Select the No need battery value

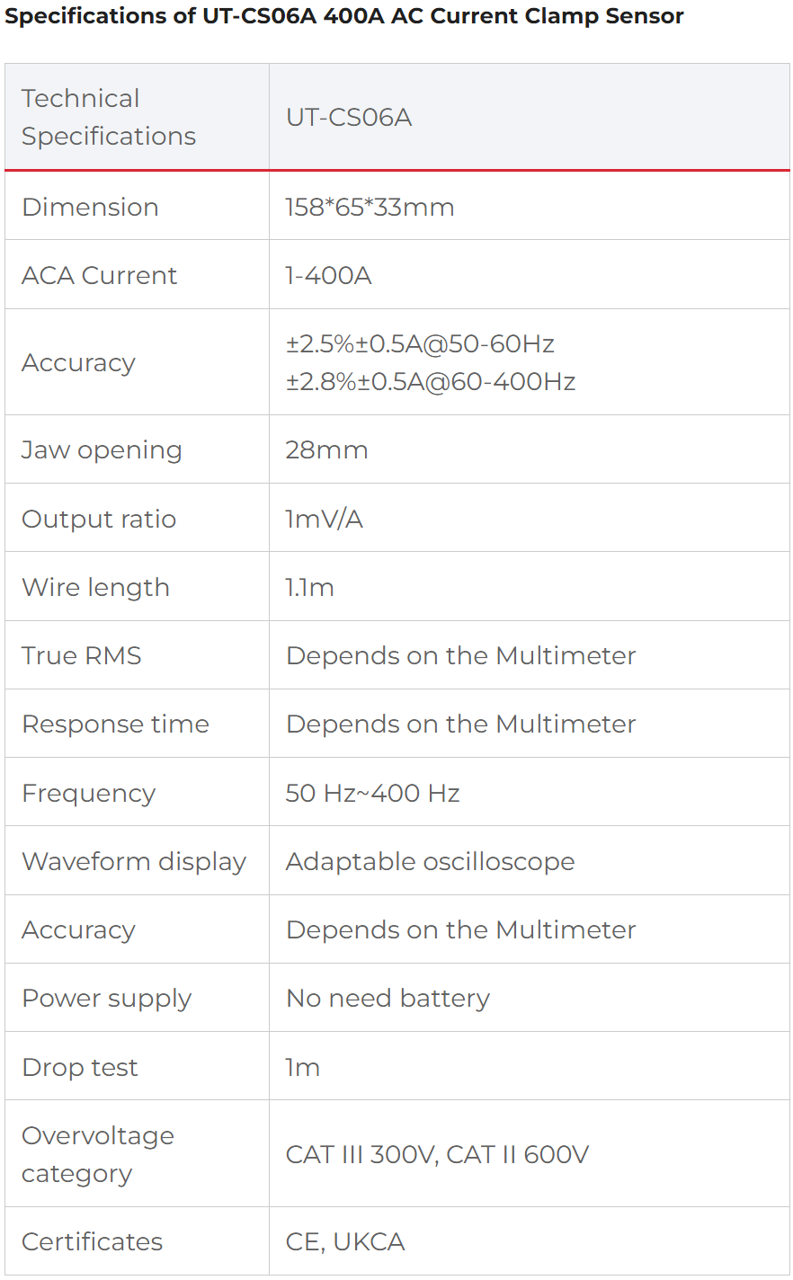[x=388, y=998]
